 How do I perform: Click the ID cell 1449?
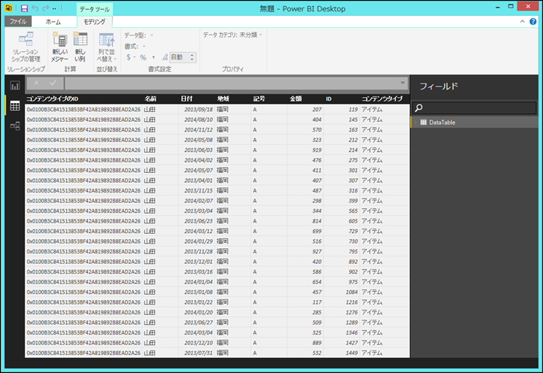pyautogui.click(x=351, y=353)
